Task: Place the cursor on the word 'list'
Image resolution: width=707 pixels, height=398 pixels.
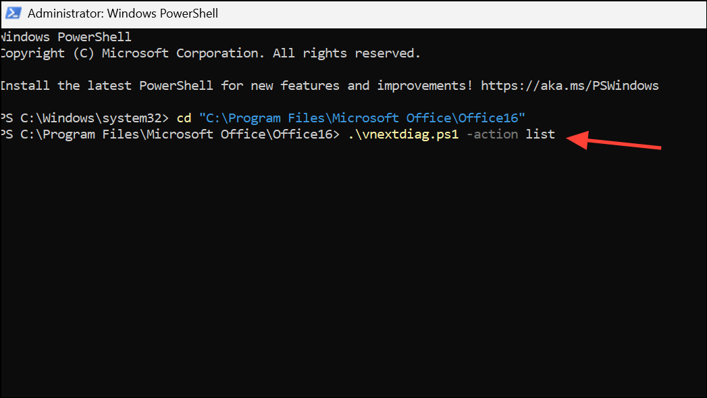Action: (x=540, y=134)
